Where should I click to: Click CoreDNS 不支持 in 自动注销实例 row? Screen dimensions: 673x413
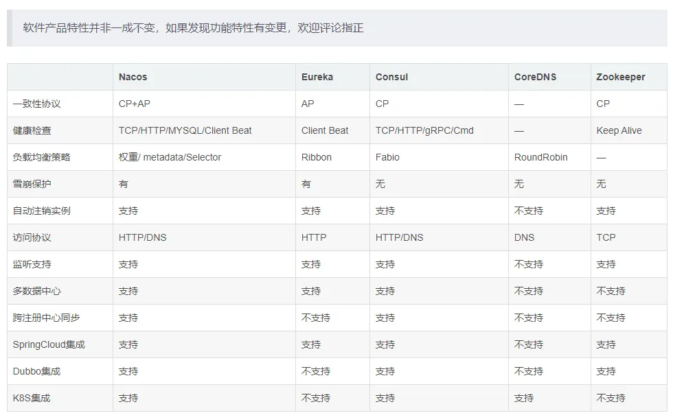coord(529,211)
